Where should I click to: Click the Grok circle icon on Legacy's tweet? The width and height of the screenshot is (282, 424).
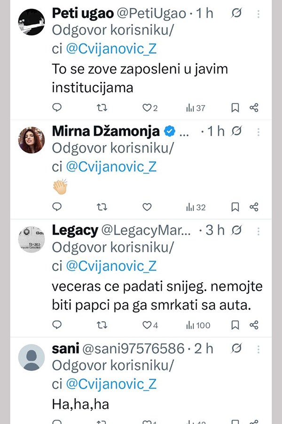point(237,230)
